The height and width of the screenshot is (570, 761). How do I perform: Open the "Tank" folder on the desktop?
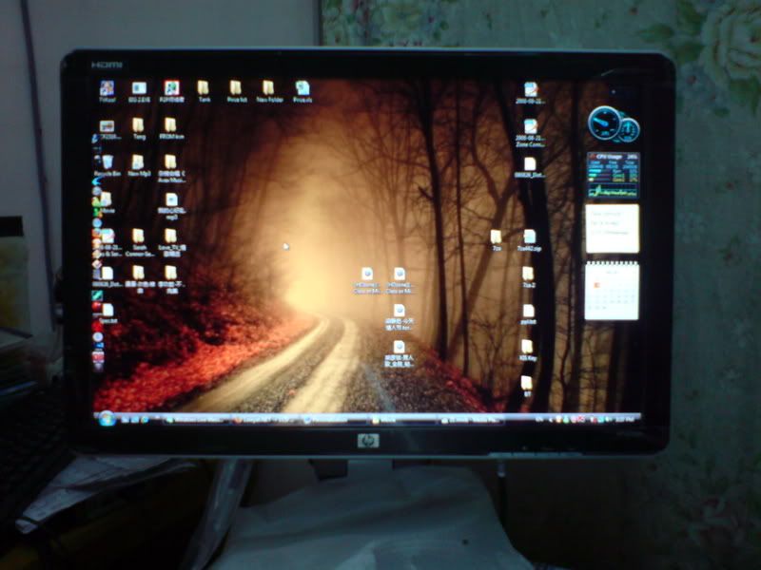point(202,87)
